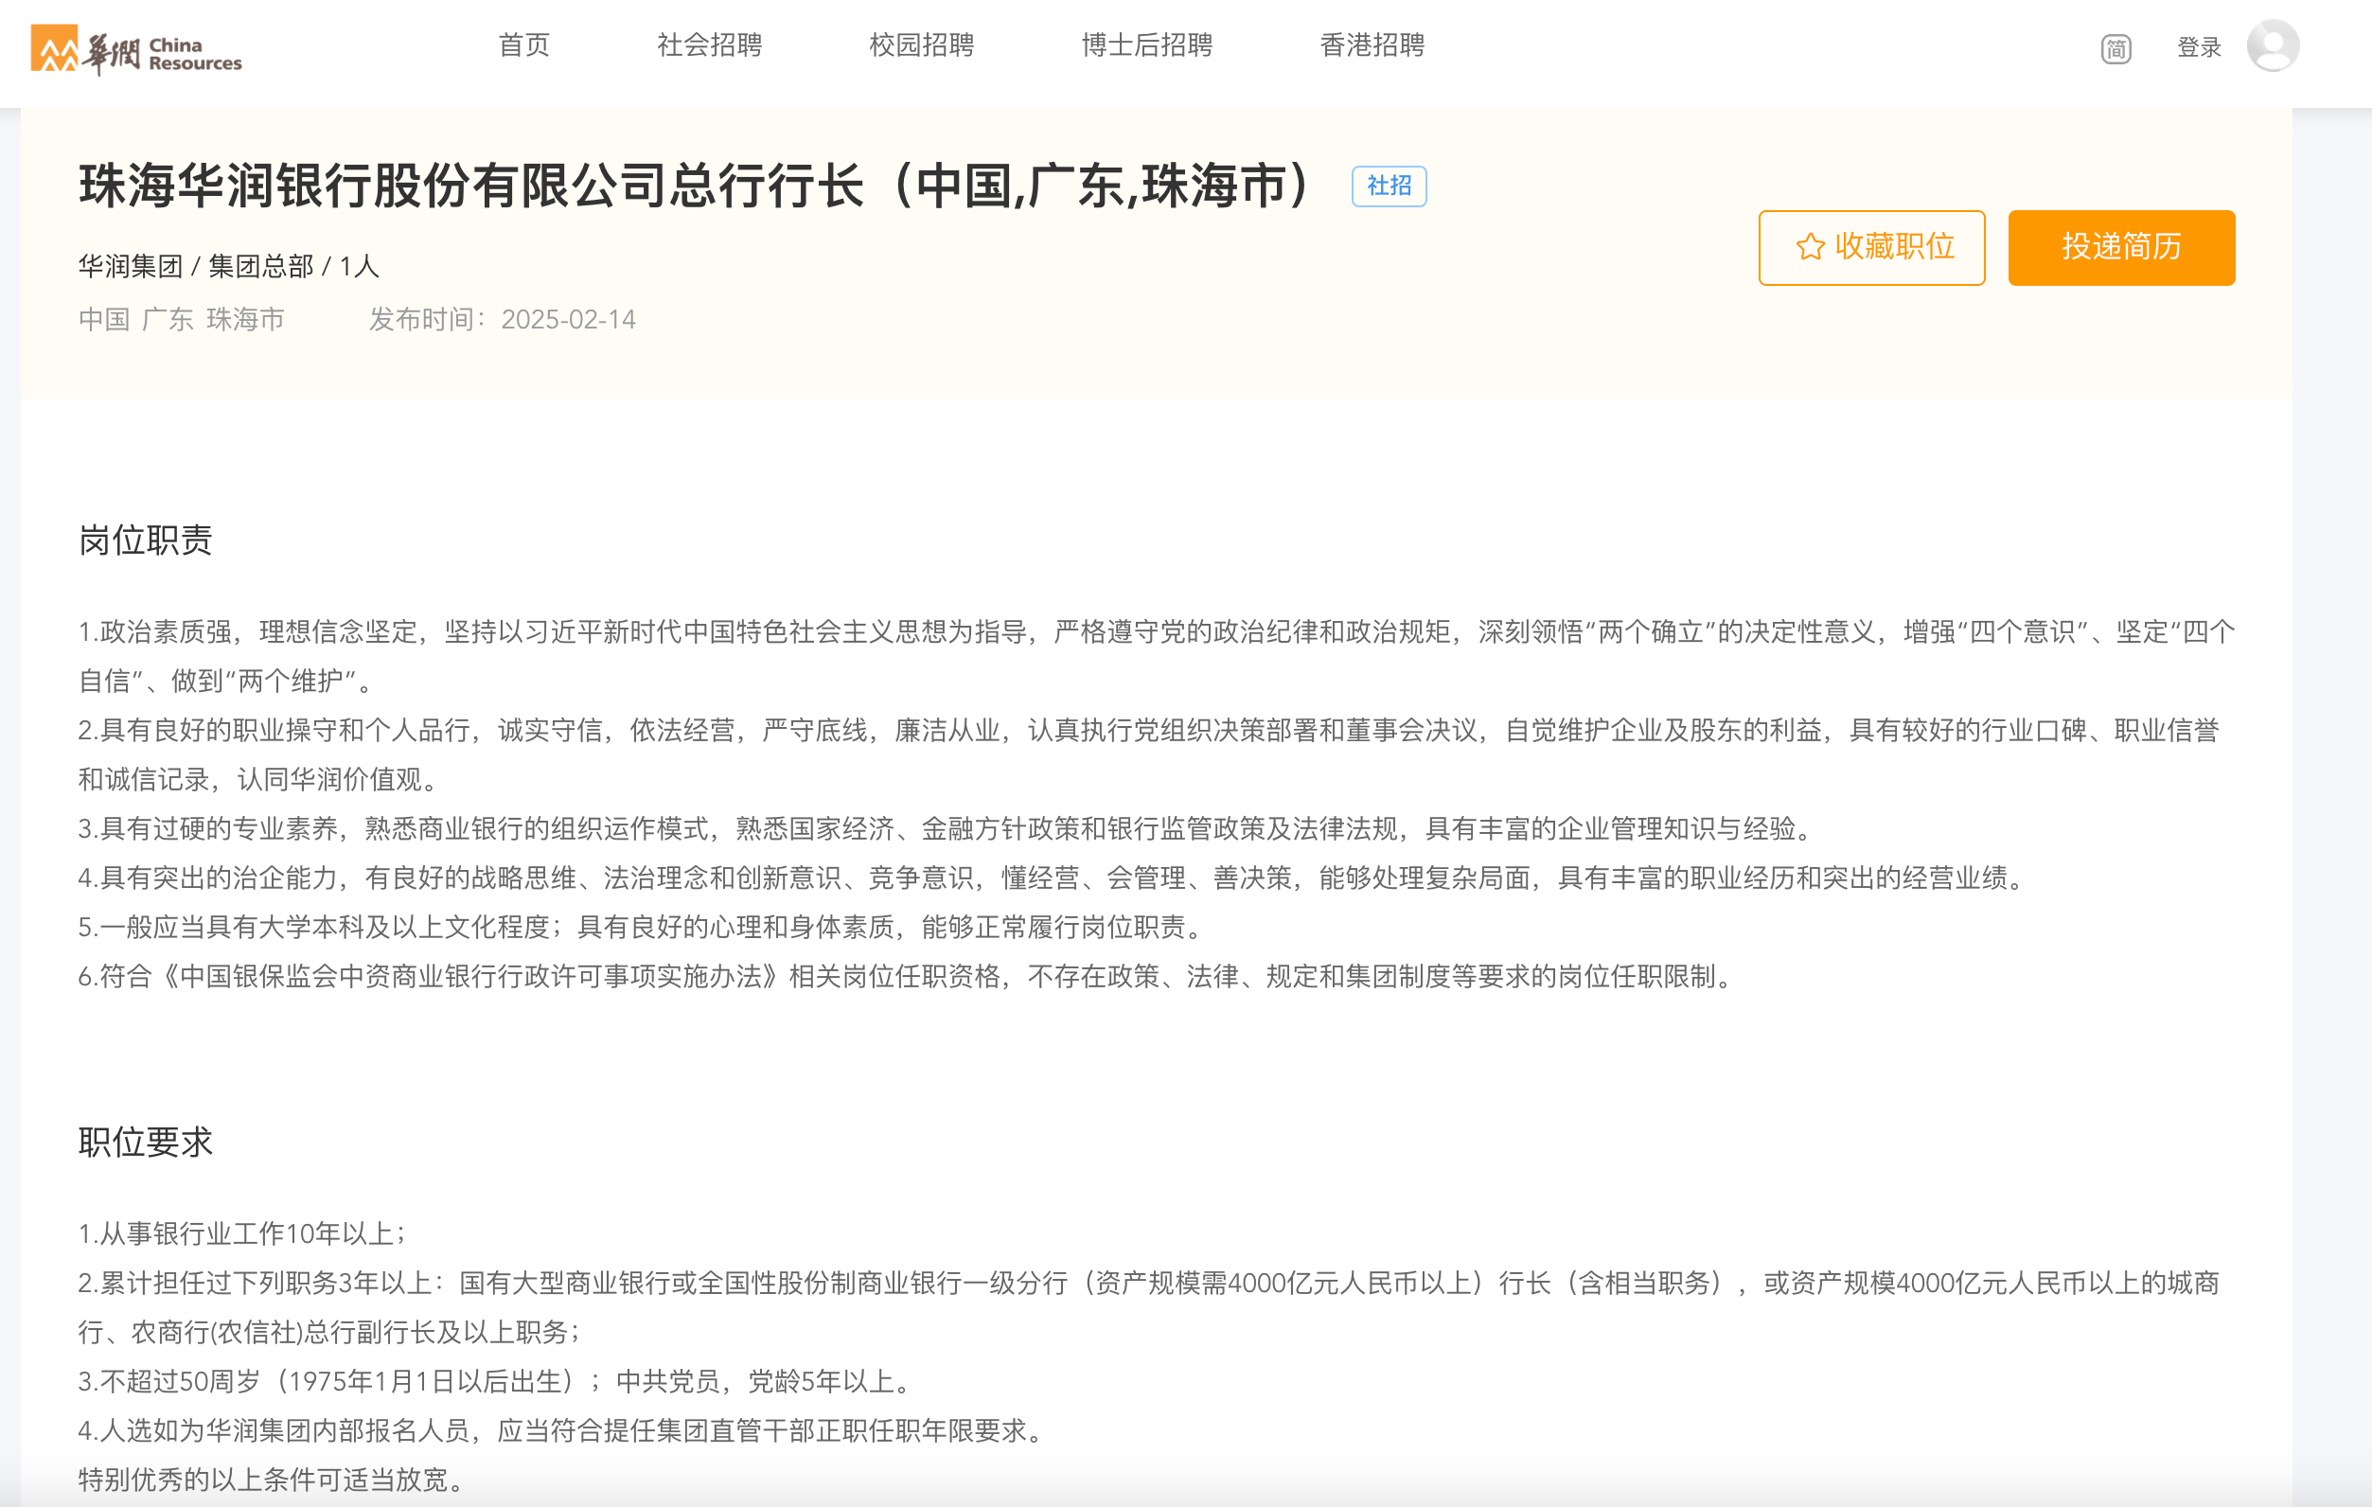2372x1507 pixels.
Task: Click the line 特别优秀的以上条件可适当放宽
Action: tap(270, 1479)
